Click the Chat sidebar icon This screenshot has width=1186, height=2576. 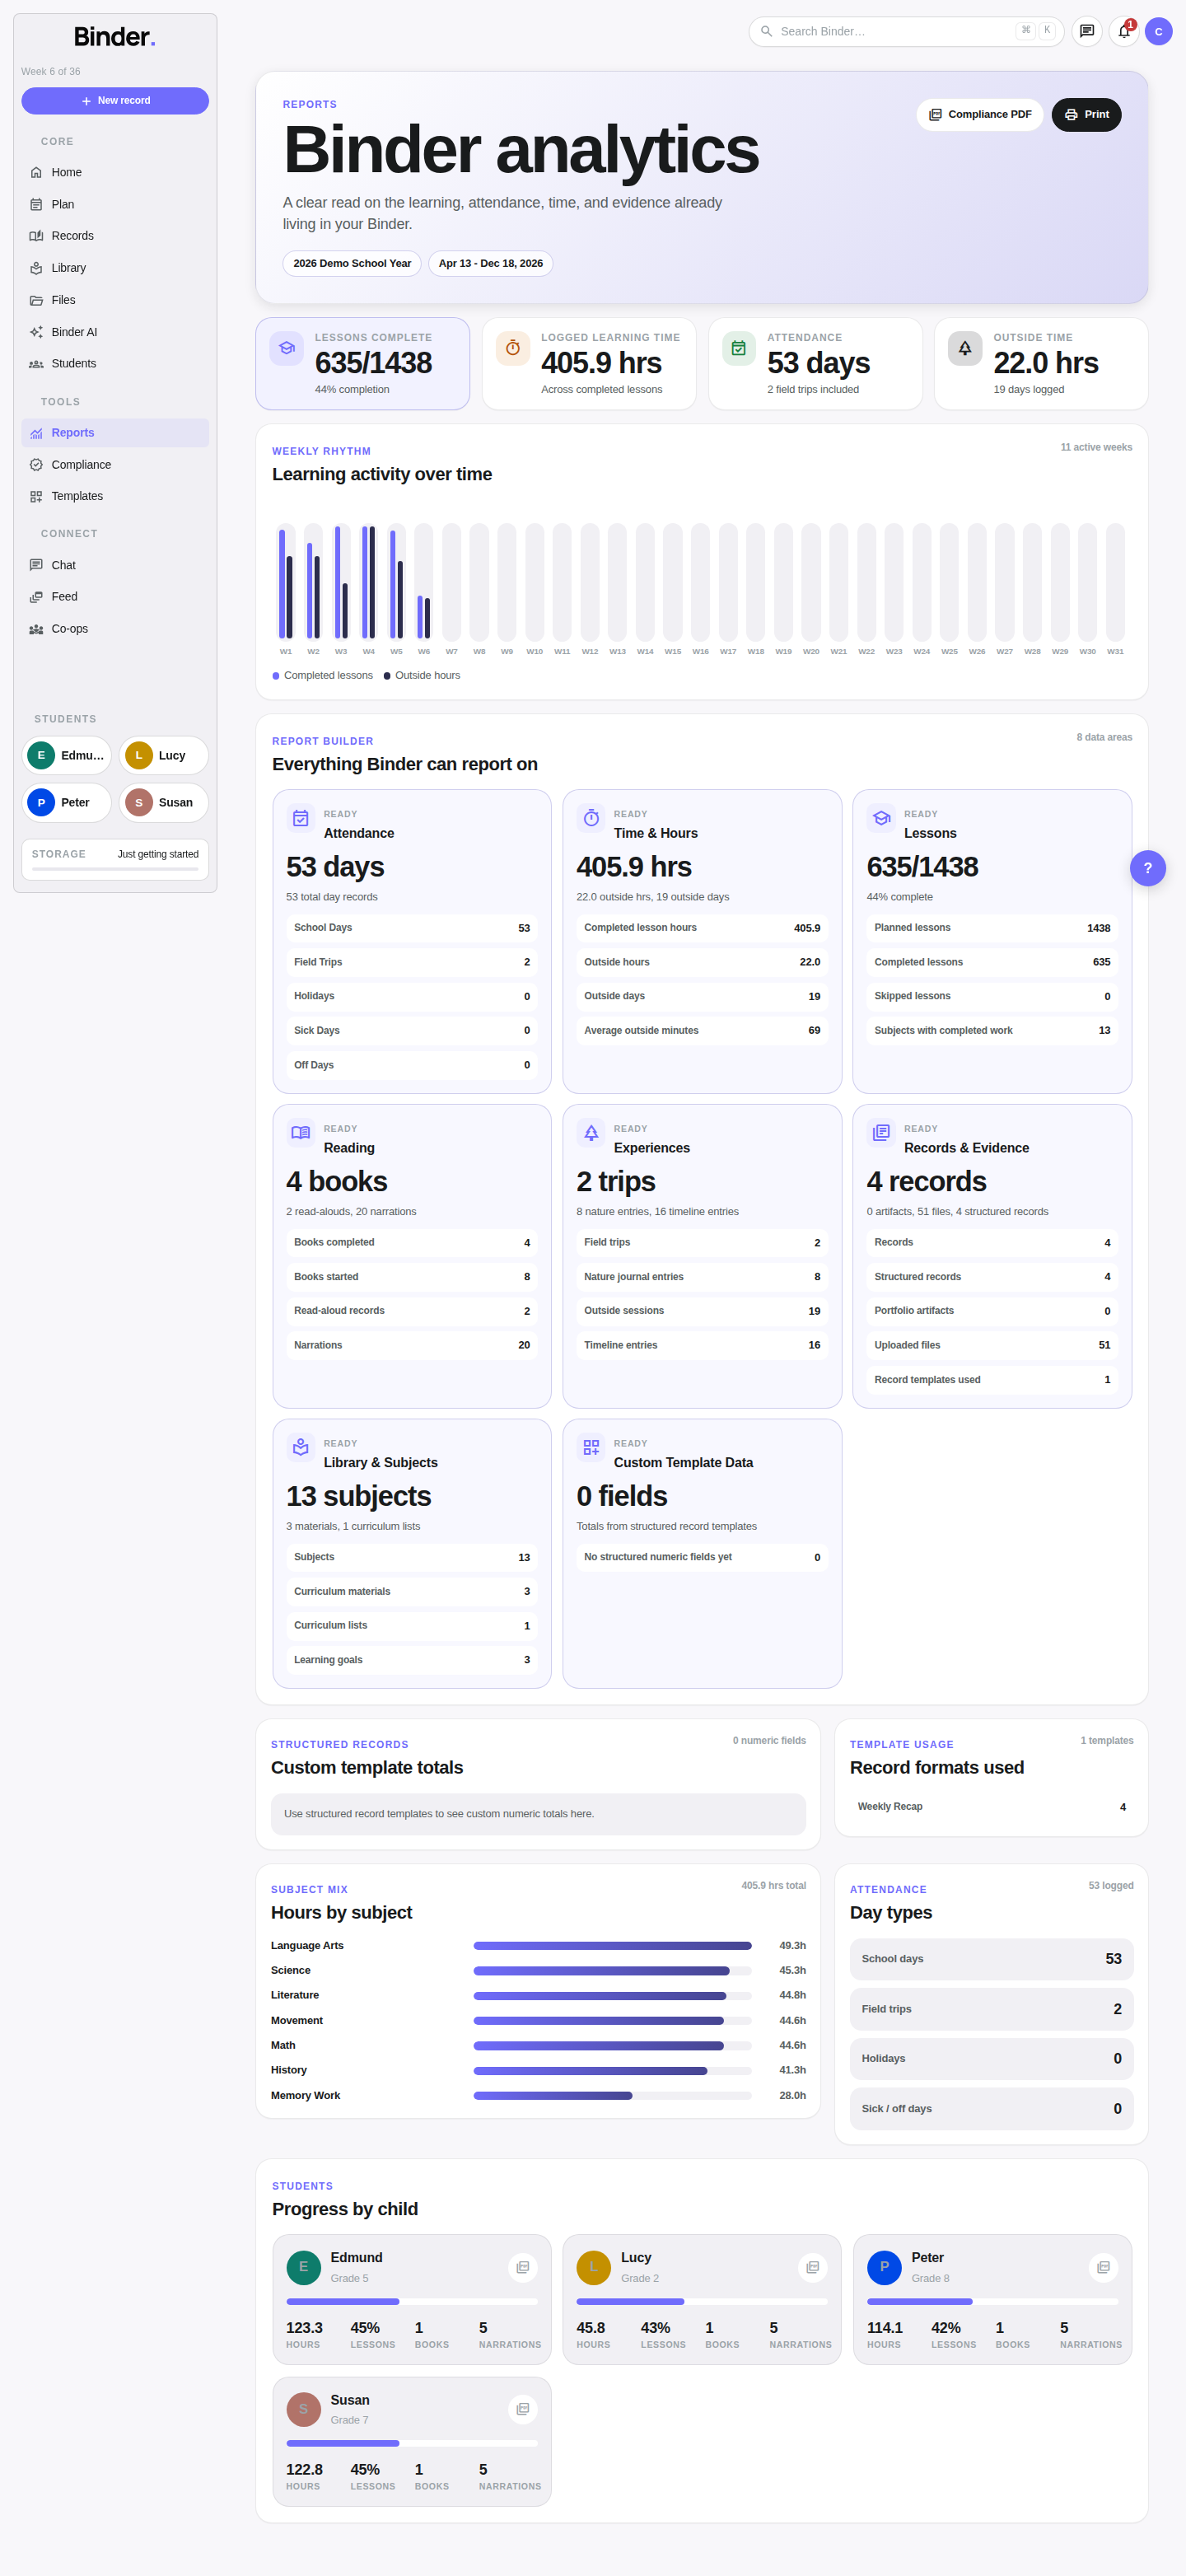click(36, 565)
